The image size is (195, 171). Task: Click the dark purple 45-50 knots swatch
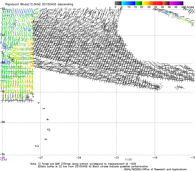[180, 3]
